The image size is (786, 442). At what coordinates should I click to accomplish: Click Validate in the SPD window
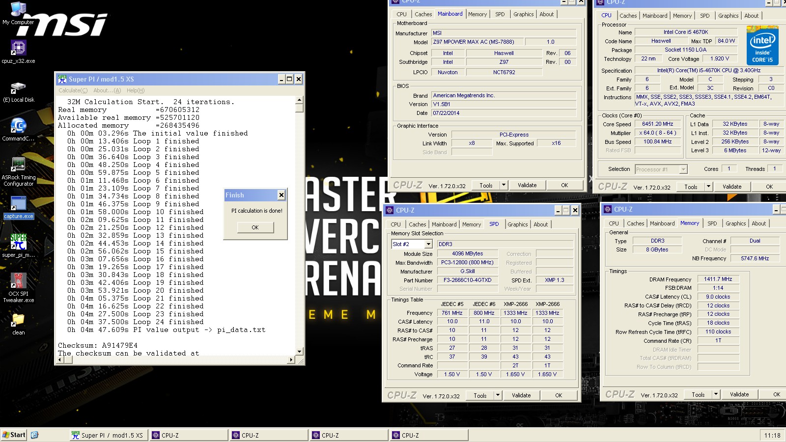click(521, 395)
